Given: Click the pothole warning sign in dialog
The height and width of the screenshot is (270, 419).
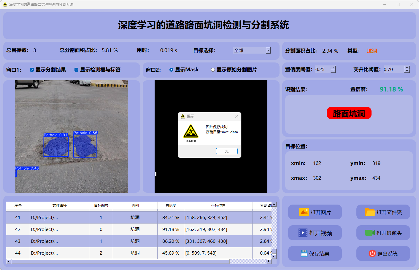Looking at the screenshot, I should pos(191,132).
